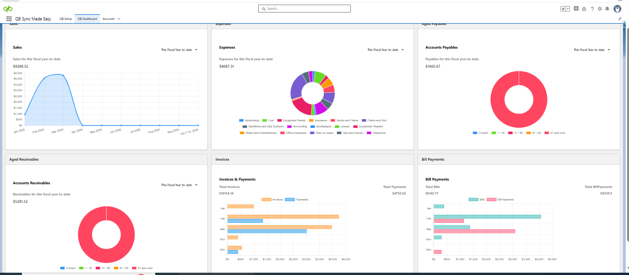The image size is (629, 275).
Task: Select the QB Dashboard tab
Action: point(87,19)
